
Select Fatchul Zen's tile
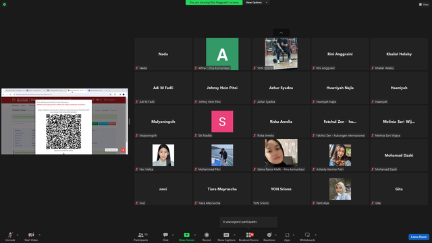[x=340, y=122]
